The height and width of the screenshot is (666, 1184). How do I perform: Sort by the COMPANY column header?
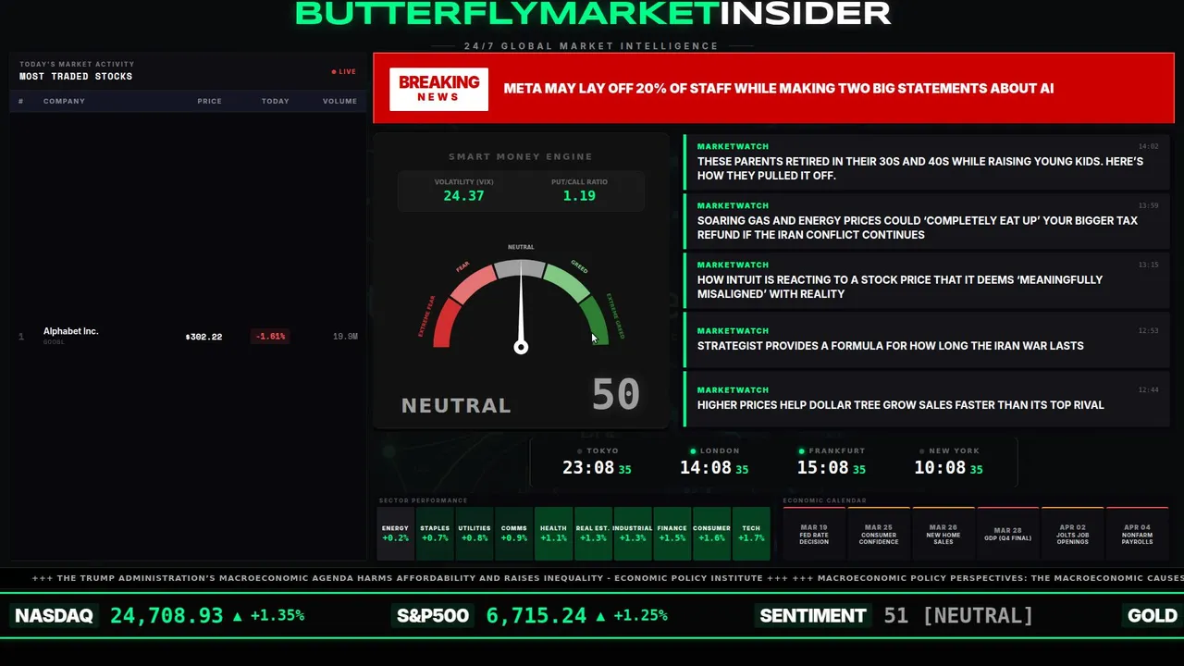point(64,101)
